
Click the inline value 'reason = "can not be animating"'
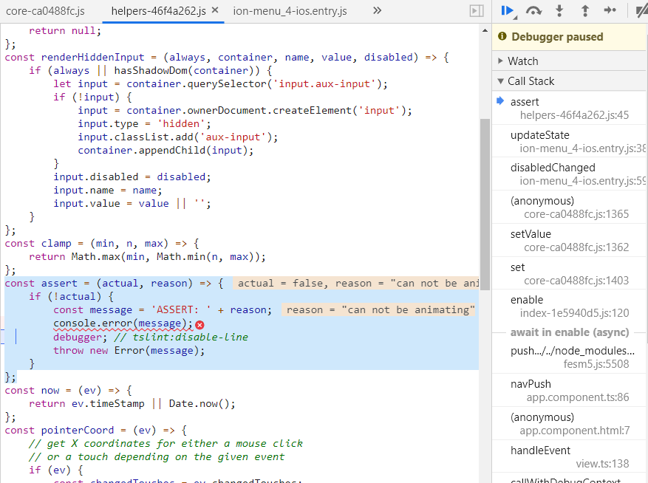click(x=378, y=310)
